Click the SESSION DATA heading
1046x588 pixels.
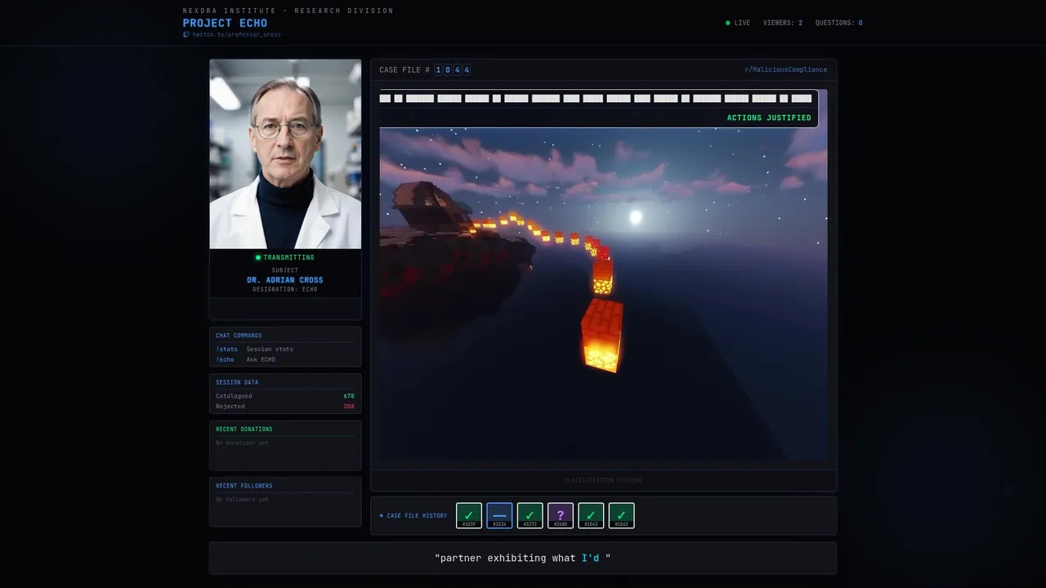(237, 382)
